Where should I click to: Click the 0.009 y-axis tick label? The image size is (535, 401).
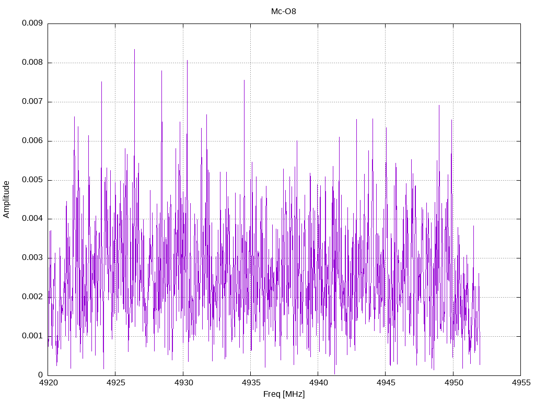point(32,23)
